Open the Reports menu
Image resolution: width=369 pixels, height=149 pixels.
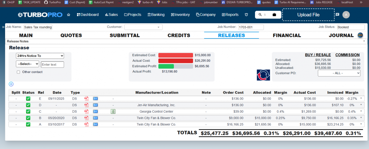tap(230, 15)
